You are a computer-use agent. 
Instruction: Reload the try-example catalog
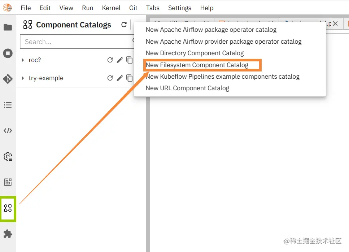[x=110, y=78]
